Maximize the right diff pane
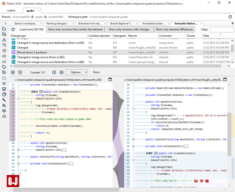 [x=225, y=79]
